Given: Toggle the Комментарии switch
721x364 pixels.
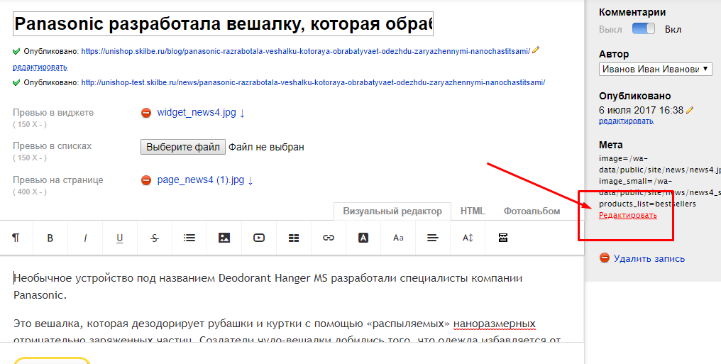Looking at the screenshot, I should click(x=644, y=29).
